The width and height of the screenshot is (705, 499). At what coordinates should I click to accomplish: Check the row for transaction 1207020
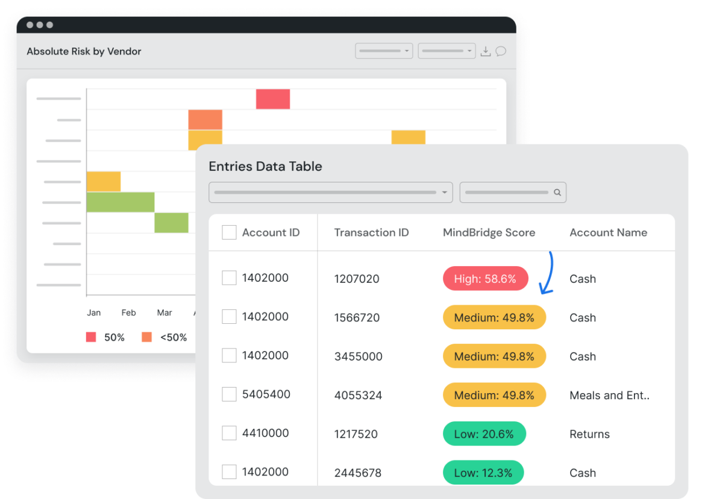pos(229,278)
